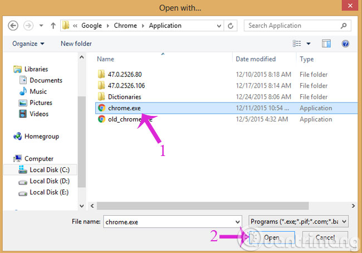The height and width of the screenshot is (253, 362).
Task: Click New folder button
Action: (76, 43)
